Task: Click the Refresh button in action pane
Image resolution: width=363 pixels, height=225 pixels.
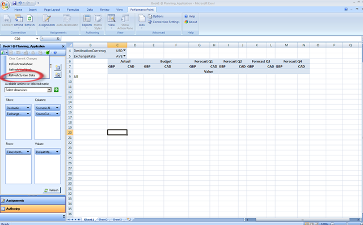Action: click(52, 190)
